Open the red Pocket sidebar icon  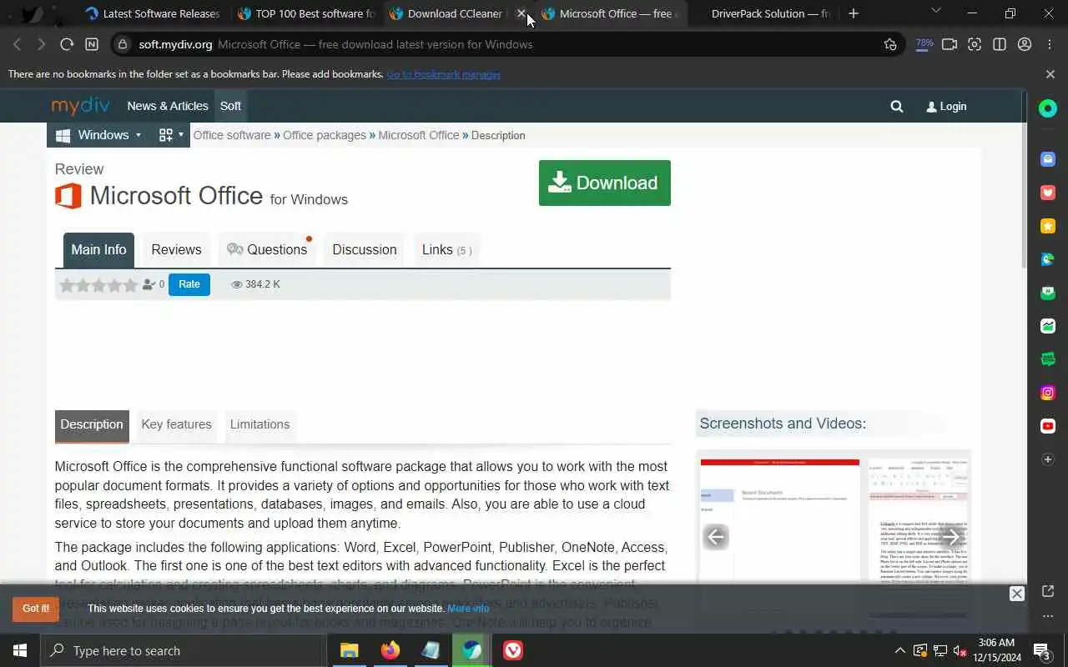pyautogui.click(x=1048, y=193)
